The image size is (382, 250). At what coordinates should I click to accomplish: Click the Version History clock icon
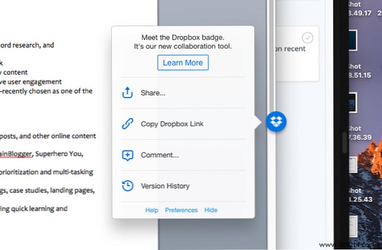coord(128,186)
